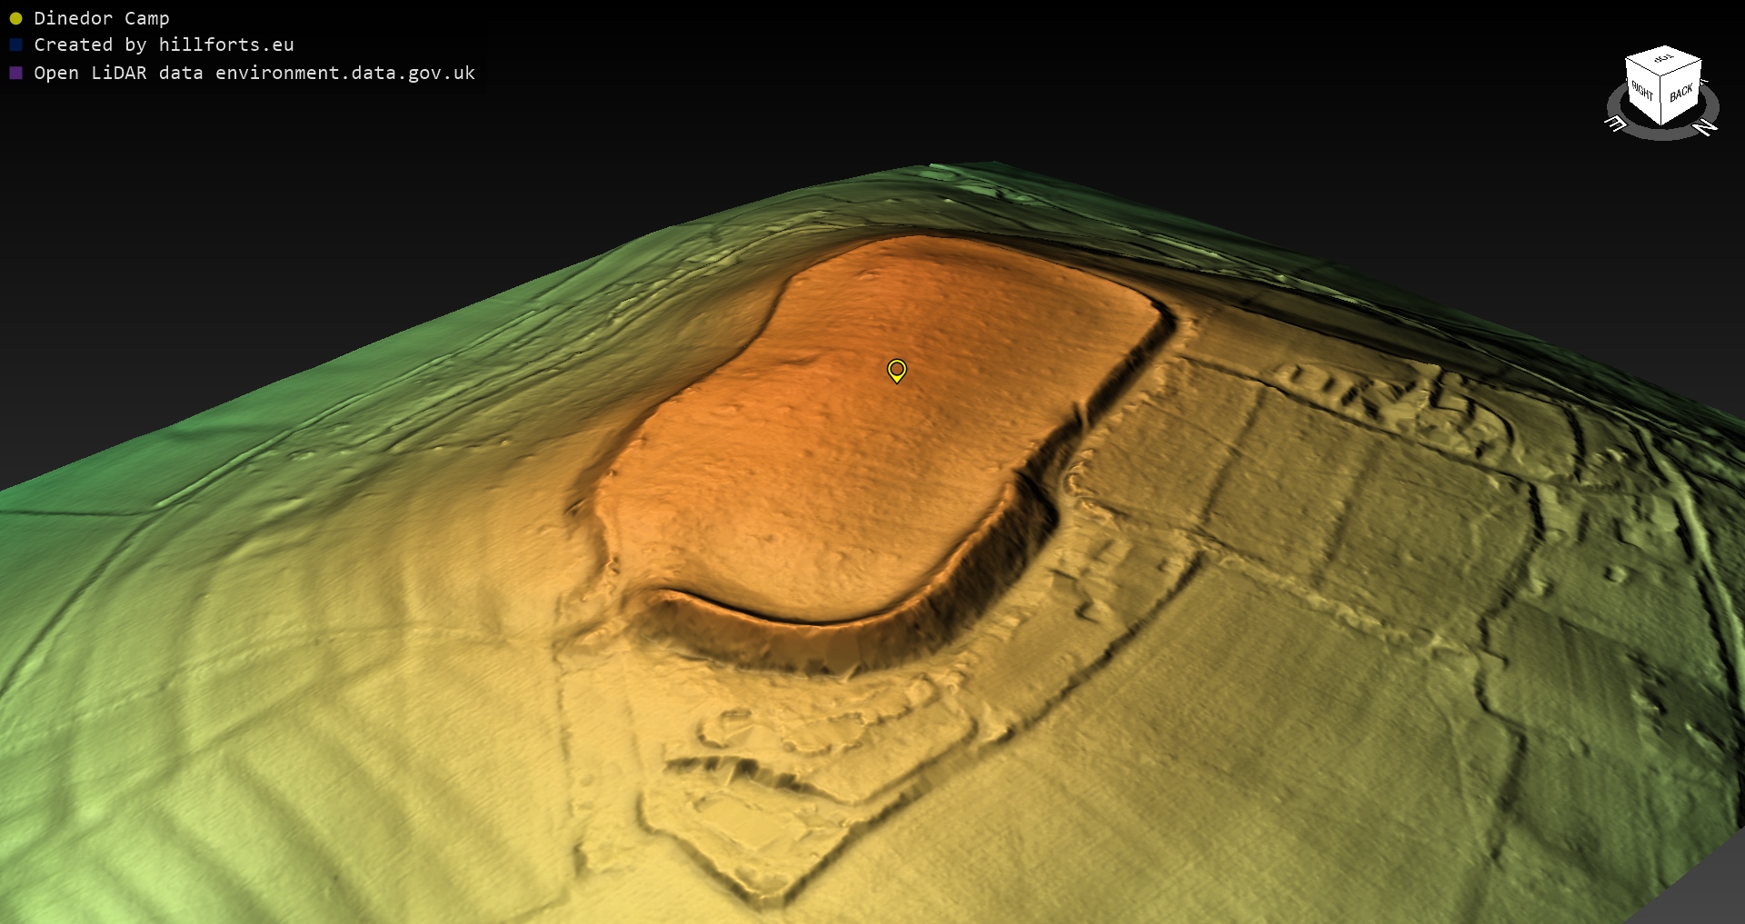1745x924 pixels.
Task: Select the RIGHT face of the view cube
Action: 1642,91
